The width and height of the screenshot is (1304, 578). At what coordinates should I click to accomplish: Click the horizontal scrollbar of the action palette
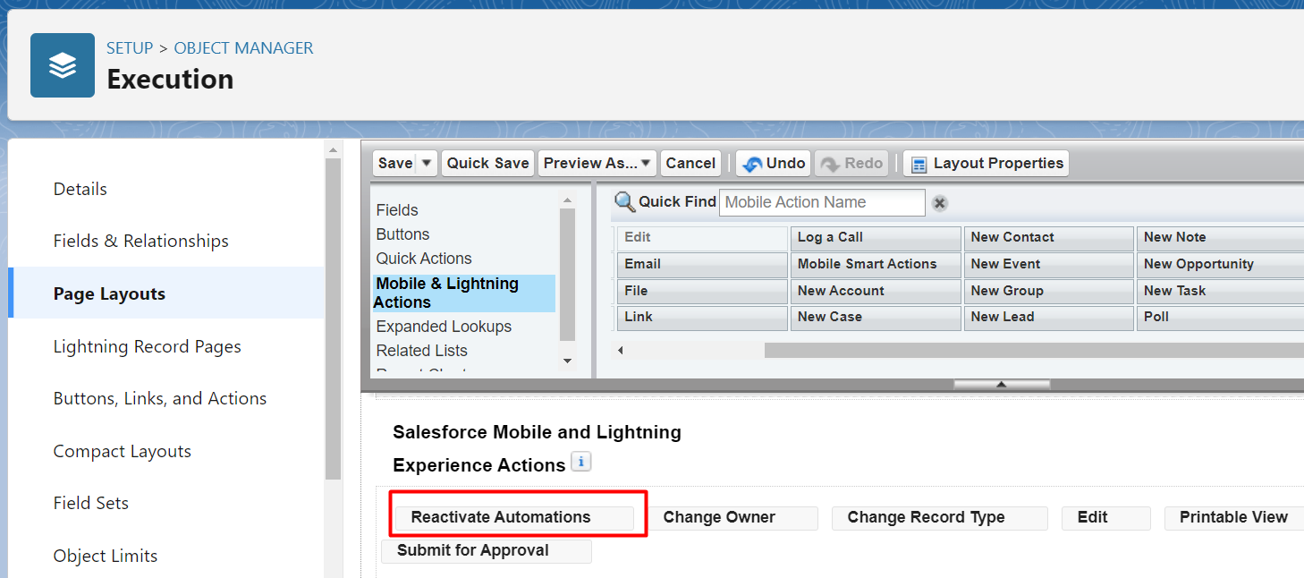point(984,351)
